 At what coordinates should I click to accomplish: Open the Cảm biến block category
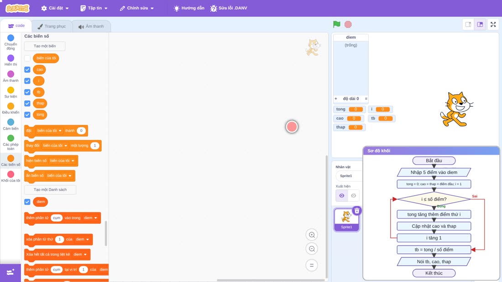pyautogui.click(x=10, y=124)
